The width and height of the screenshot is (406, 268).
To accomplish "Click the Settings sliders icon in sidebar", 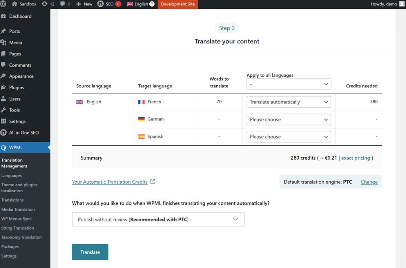I will pos(3,121).
